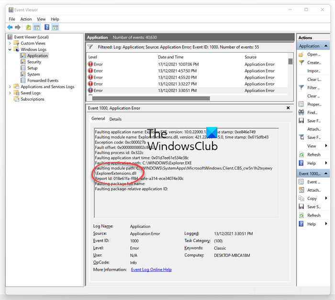Select Security log in tree
This screenshot has width=335, height=300.
pos(34,62)
